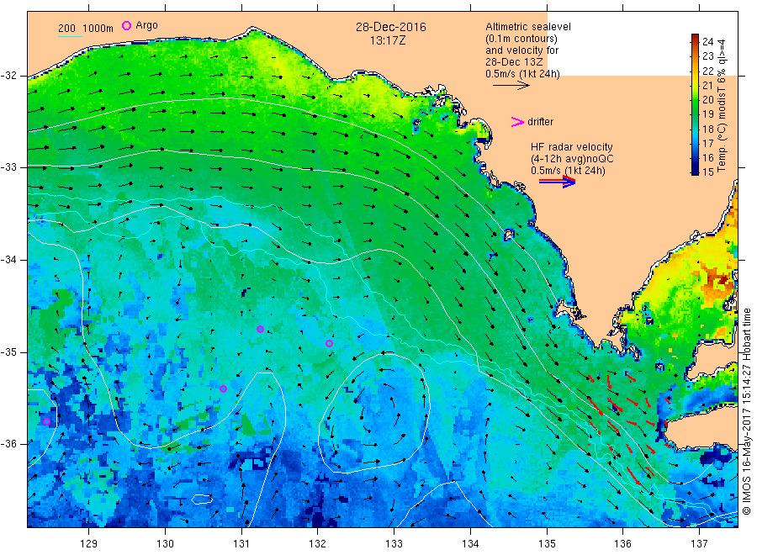Click the latitude axis label -36

[8, 443]
